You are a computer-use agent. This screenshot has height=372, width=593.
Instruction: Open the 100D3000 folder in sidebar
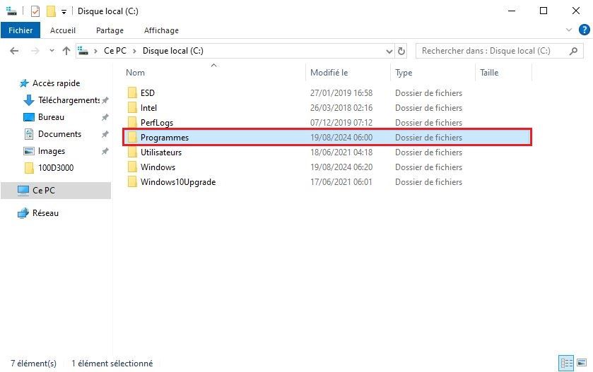point(56,168)
